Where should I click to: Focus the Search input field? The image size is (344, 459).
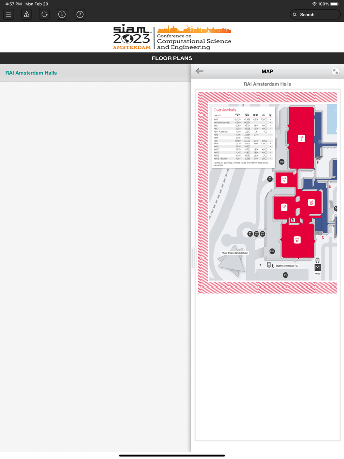315,15
